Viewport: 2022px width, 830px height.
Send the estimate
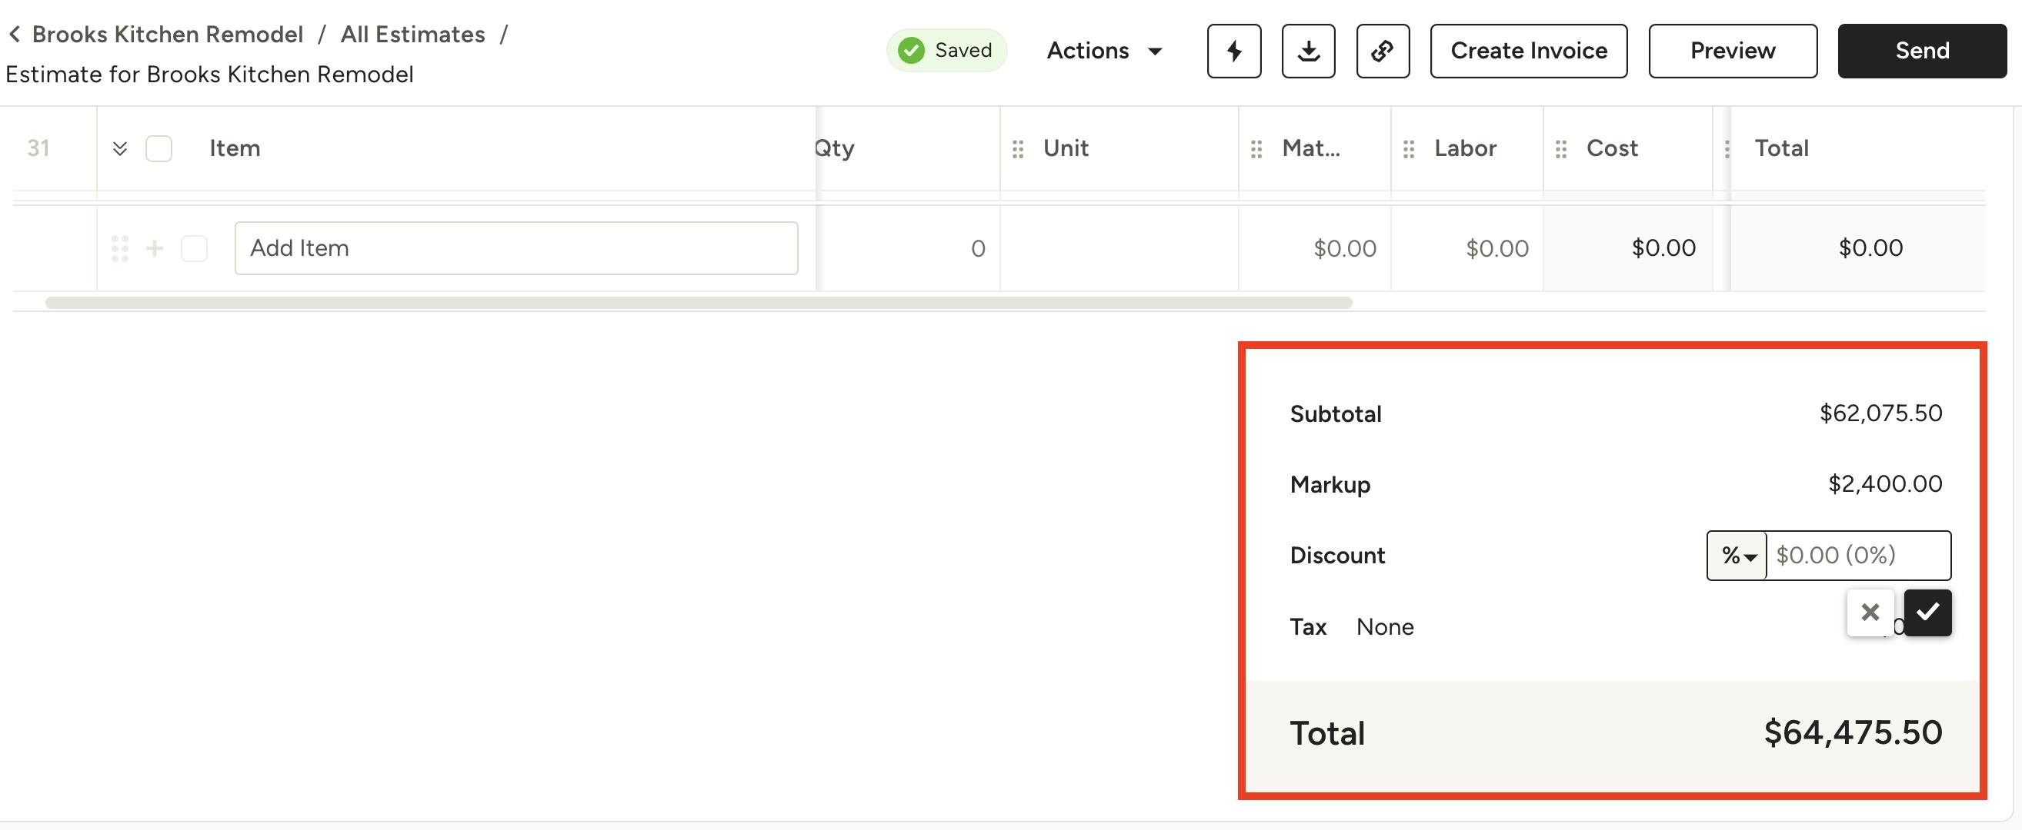pos(1921,51)
